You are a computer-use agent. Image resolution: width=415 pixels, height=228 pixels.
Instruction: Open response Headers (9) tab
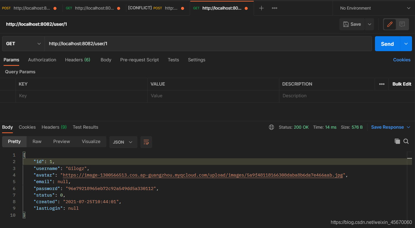pyautogui.click(x=54, y=127)
